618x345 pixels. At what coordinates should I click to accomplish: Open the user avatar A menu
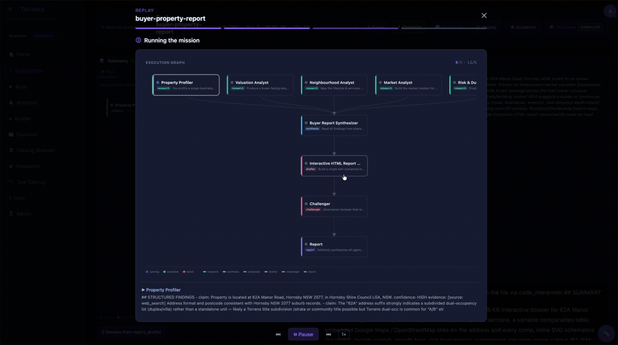pyautogui.click(x=609, y=11)
